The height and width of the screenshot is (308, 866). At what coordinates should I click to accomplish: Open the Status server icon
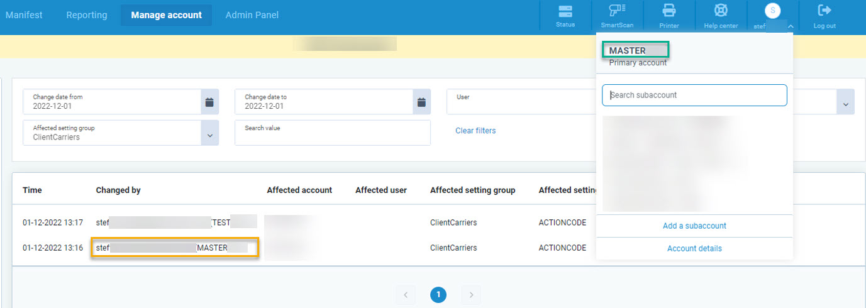[x=565, y=11]
